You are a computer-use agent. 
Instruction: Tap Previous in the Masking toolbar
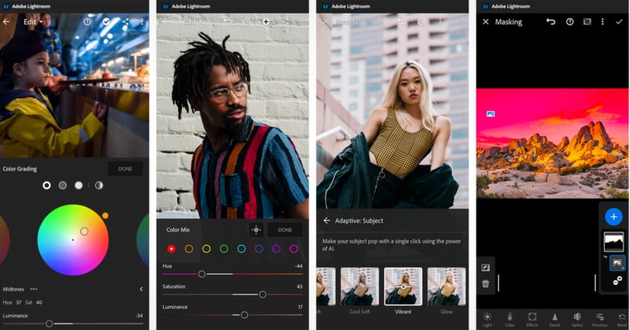pos(599,320)
